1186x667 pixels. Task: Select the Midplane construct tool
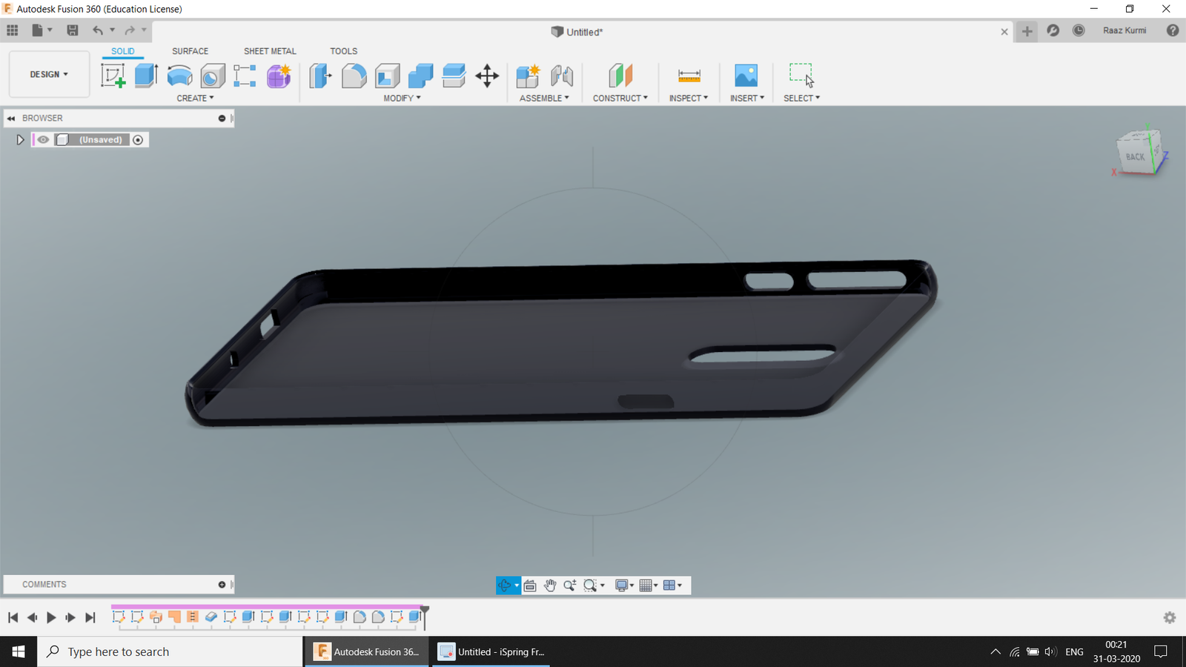click(620, 76)
